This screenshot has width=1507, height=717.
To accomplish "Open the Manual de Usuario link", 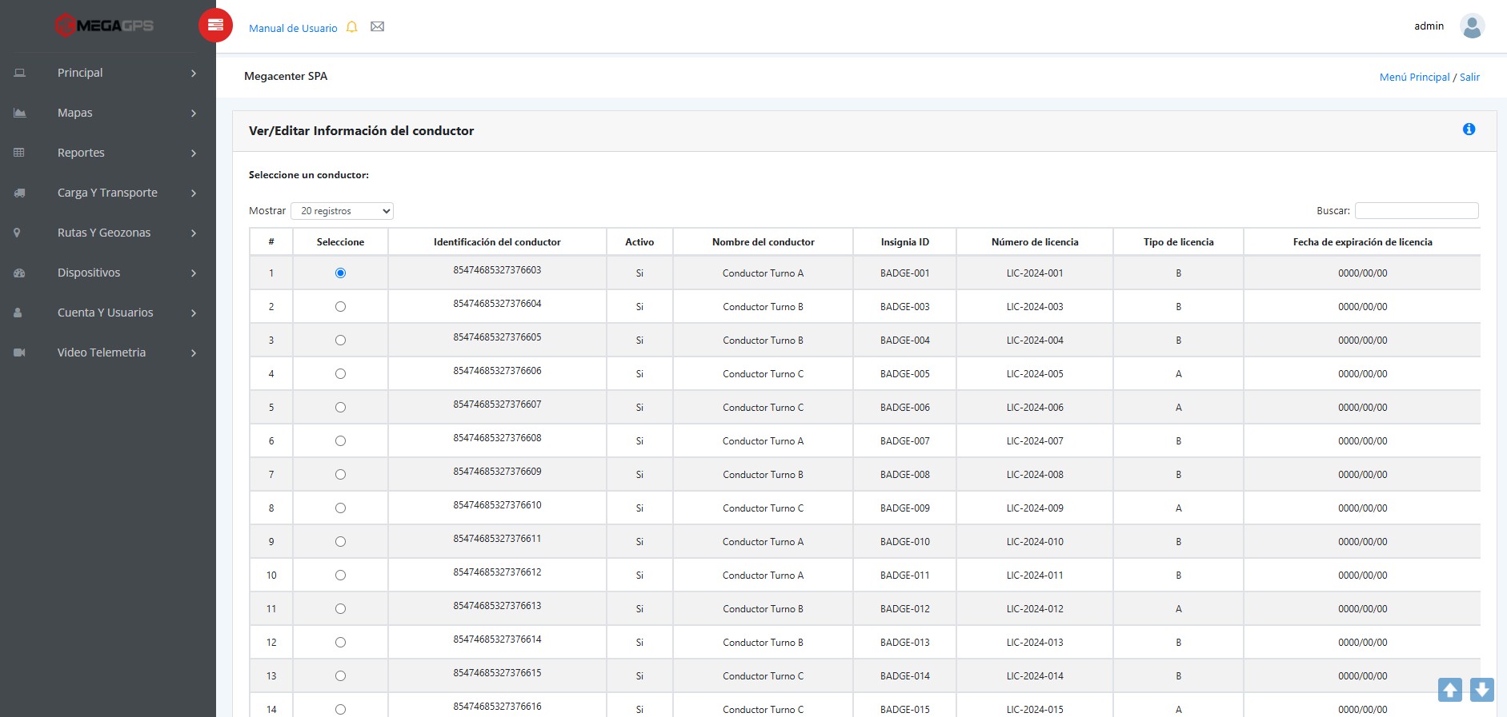I will coord(293,28).
